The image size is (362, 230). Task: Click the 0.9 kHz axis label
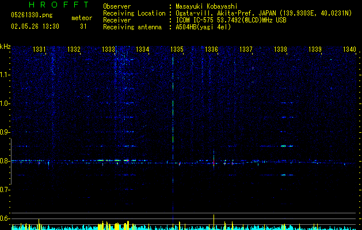tap(5, 132)
